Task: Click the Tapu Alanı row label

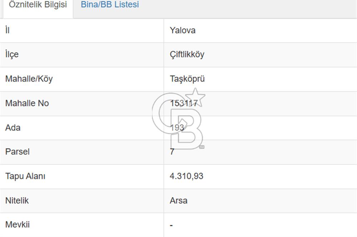Action: (x=25, y=176)
